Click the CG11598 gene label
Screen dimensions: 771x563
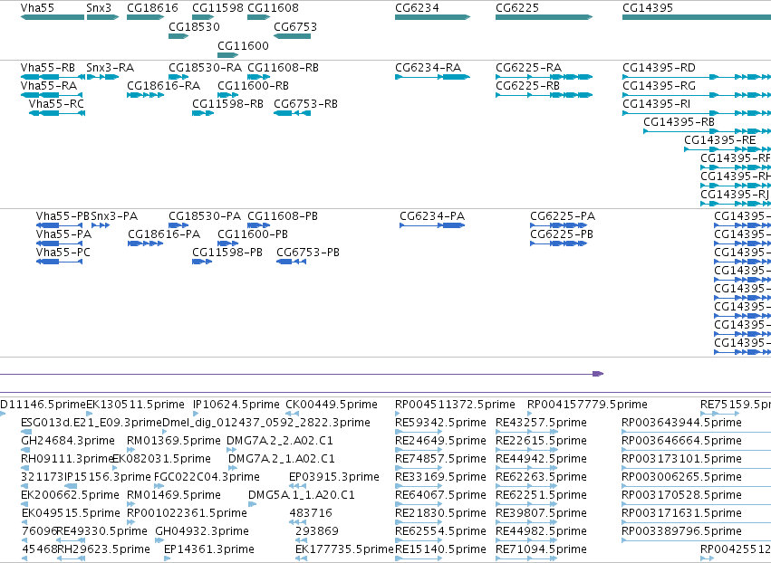click(217, 8)
